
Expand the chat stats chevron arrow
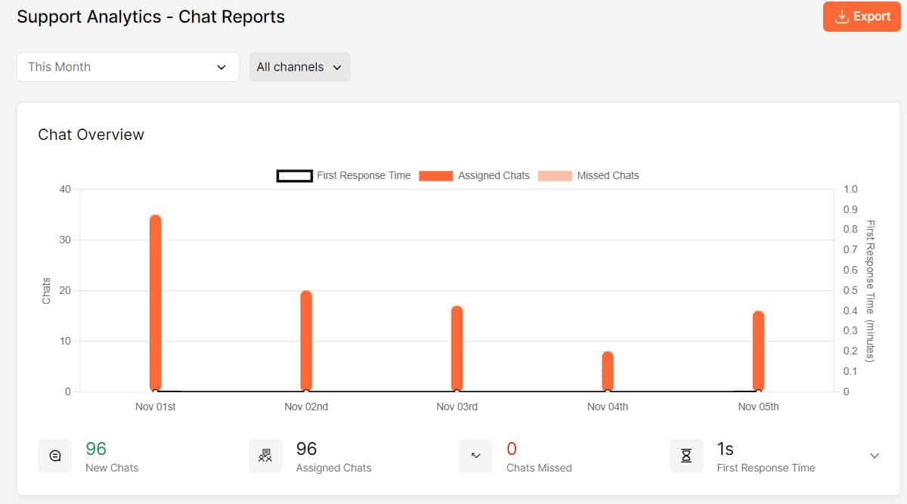tap(874, 456)
